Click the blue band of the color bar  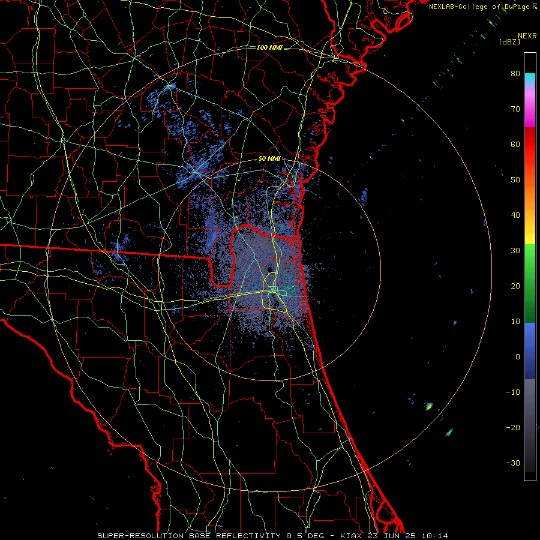coord(530,350)
